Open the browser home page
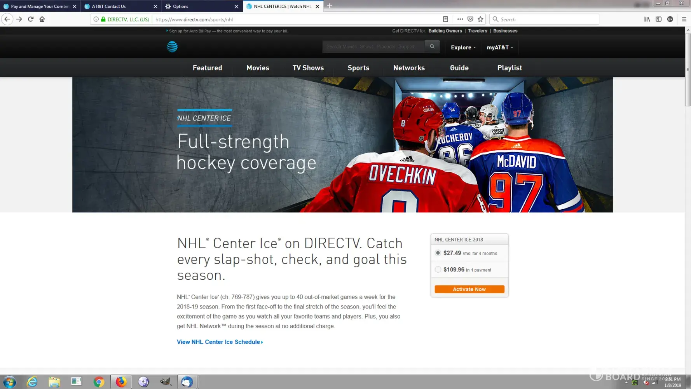The height and width of the screenshot is (389, 691). coord(42,19)
